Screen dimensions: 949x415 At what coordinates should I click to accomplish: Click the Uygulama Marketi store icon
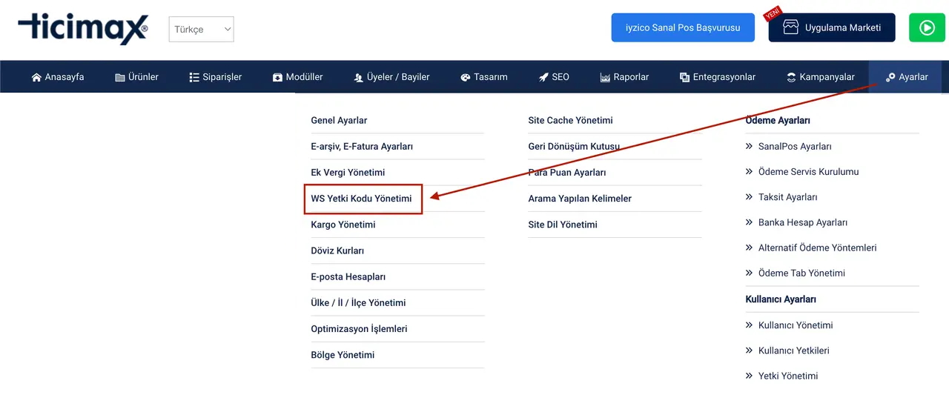[791, 27]
